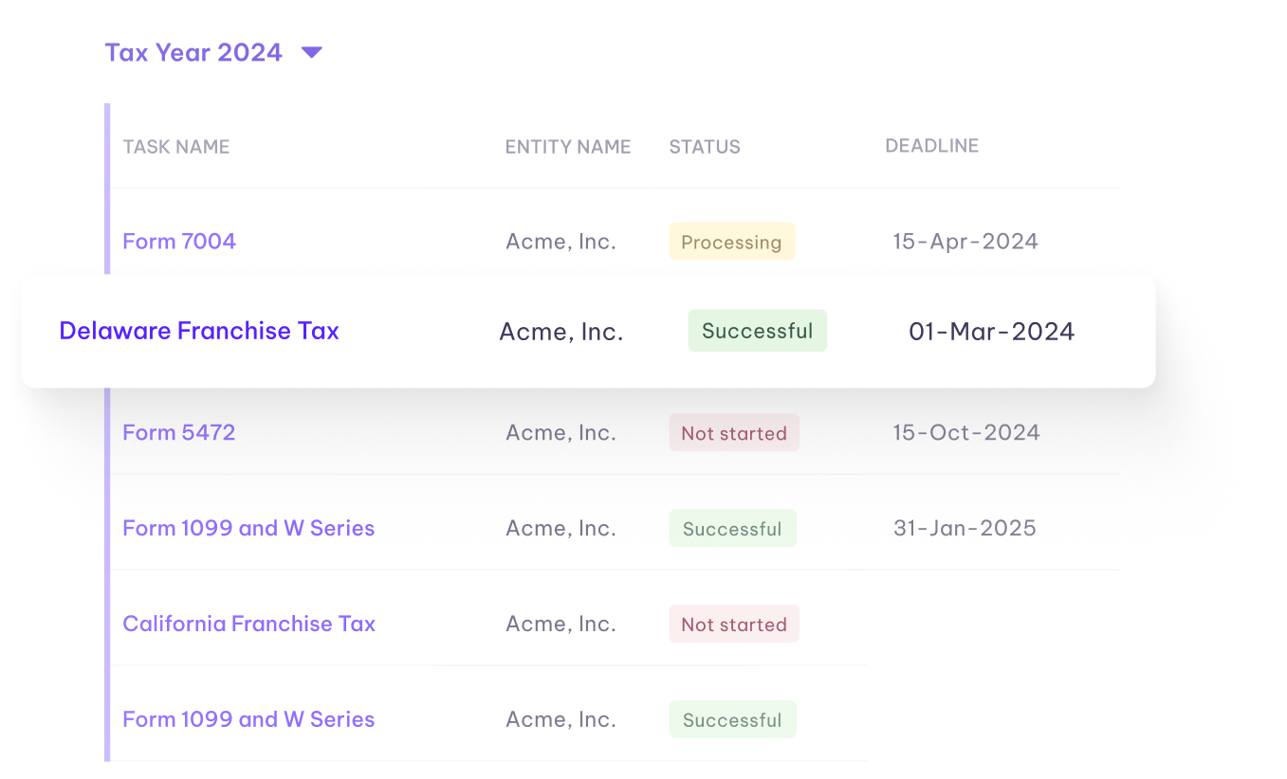Viewport: 1287px width, 779px height.
Task: Click the Processing status badge for Form 7004
Action: pyautogui.click(x=731, y=242)
